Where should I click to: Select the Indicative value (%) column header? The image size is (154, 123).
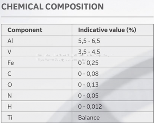coord(107,30)
